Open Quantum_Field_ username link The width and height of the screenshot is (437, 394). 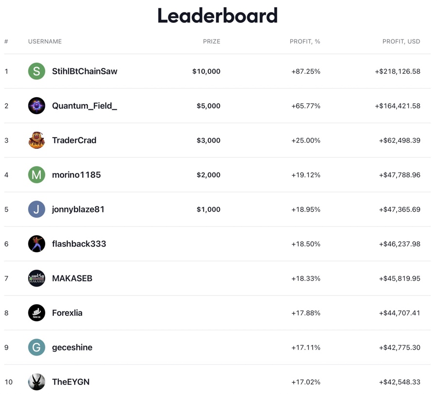point(84,106)
